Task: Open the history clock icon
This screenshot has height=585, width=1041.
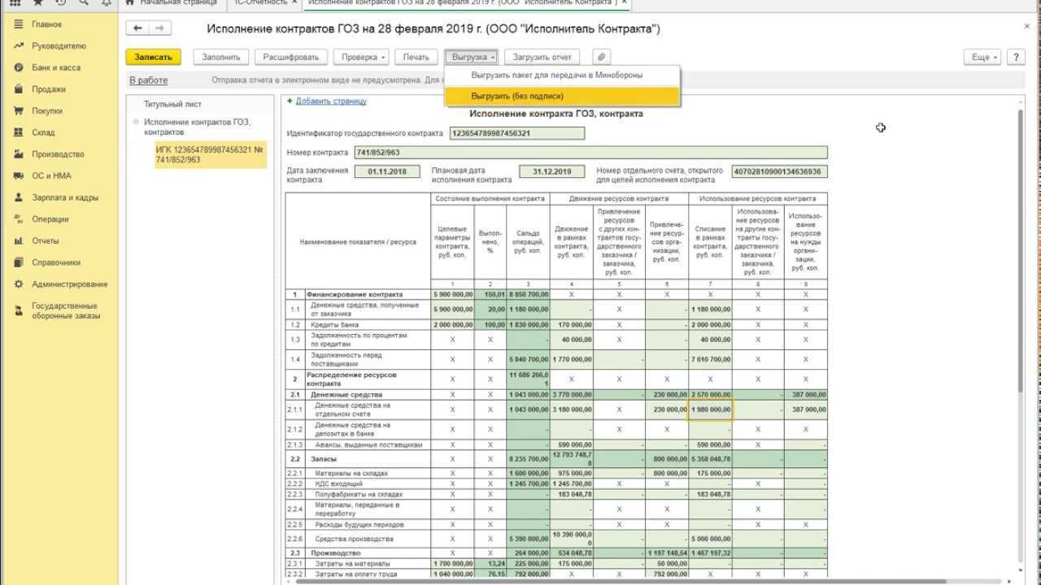Action: (60, 2)
